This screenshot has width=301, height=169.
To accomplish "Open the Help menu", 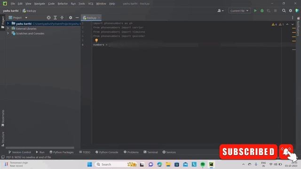I will (x=112, y=4).
